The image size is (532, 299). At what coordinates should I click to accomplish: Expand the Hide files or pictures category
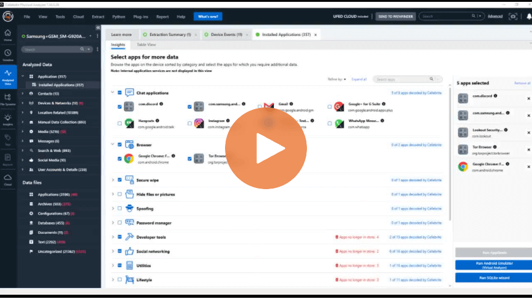(113, 194)
